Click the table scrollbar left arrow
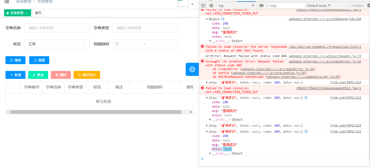Image resolution: width=370 pixels, height=167 pixels. click(8, 112)
